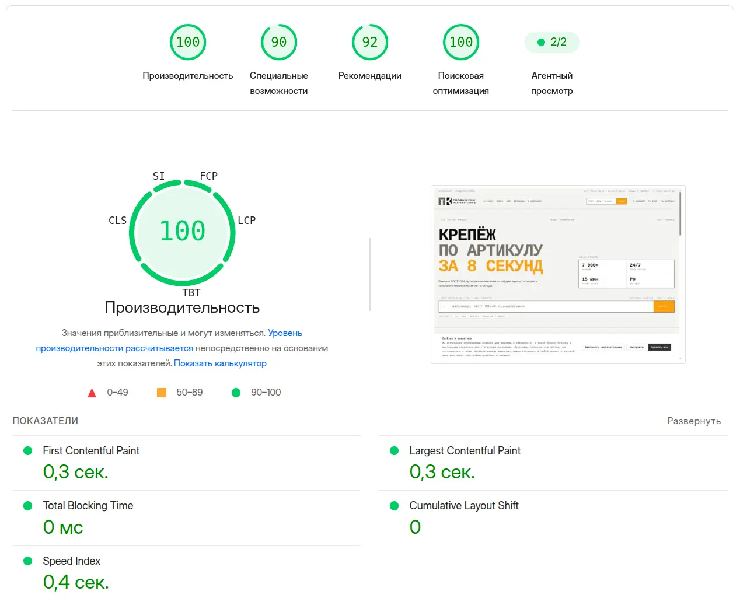Click the large 100 performance gauge center
The image size is (740, 605).
coord(182,232)
